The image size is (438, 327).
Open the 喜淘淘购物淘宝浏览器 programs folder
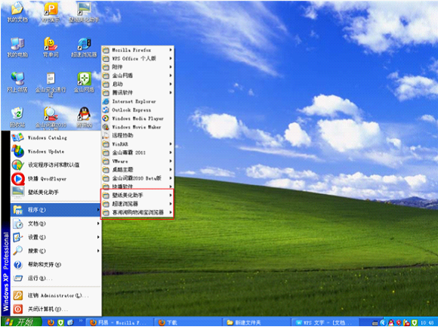[137, 212]
